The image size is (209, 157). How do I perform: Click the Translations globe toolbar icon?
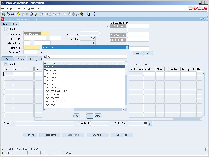click(73, 14)
